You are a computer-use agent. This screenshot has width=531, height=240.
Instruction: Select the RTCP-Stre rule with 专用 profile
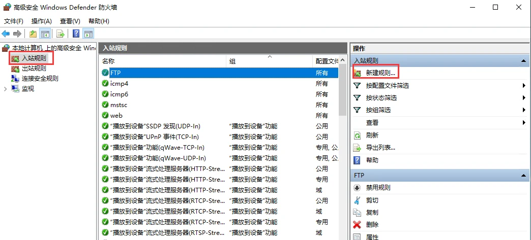coord(219,222)
